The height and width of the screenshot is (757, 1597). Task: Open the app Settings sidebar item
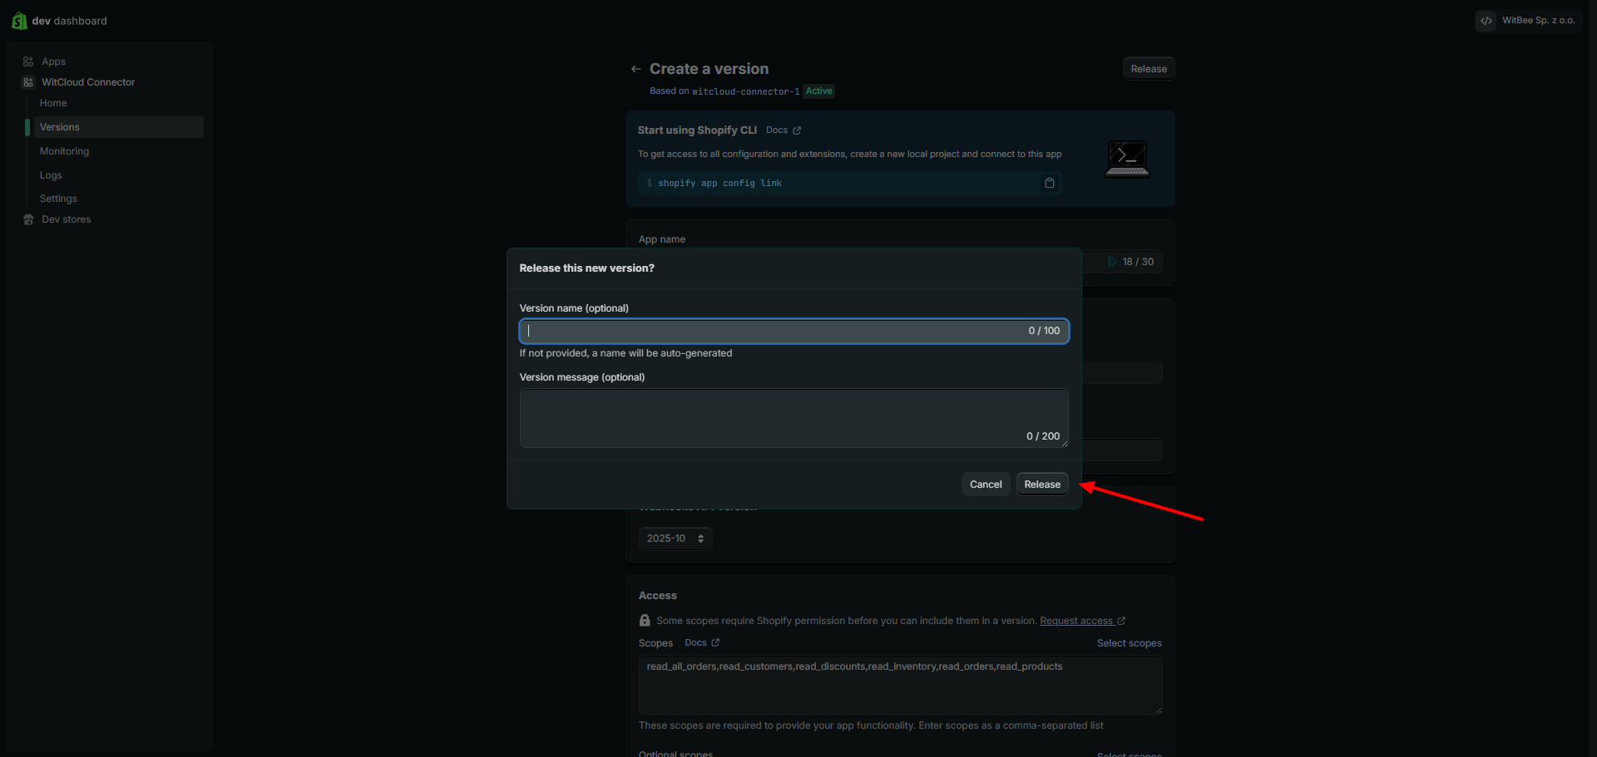coord(58,199)
